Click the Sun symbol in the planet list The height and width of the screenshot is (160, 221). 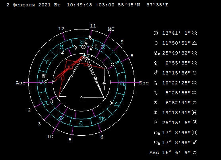click(156, 33)
